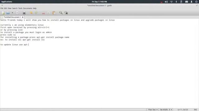
Task: Click the line 'to install a package you must login as admin'
Action: point(26,32)
